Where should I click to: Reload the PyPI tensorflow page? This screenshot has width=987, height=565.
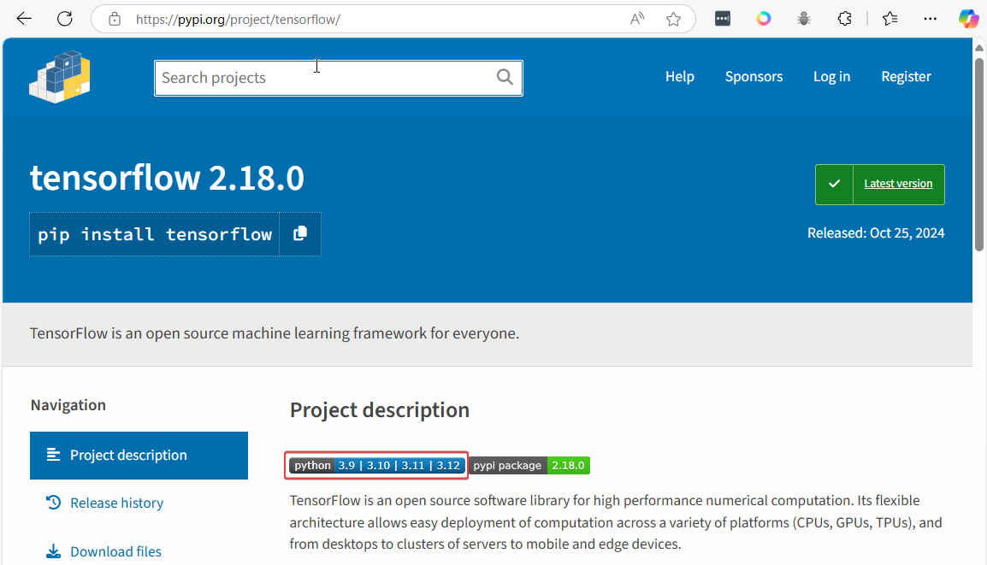[x=65, y=19]
